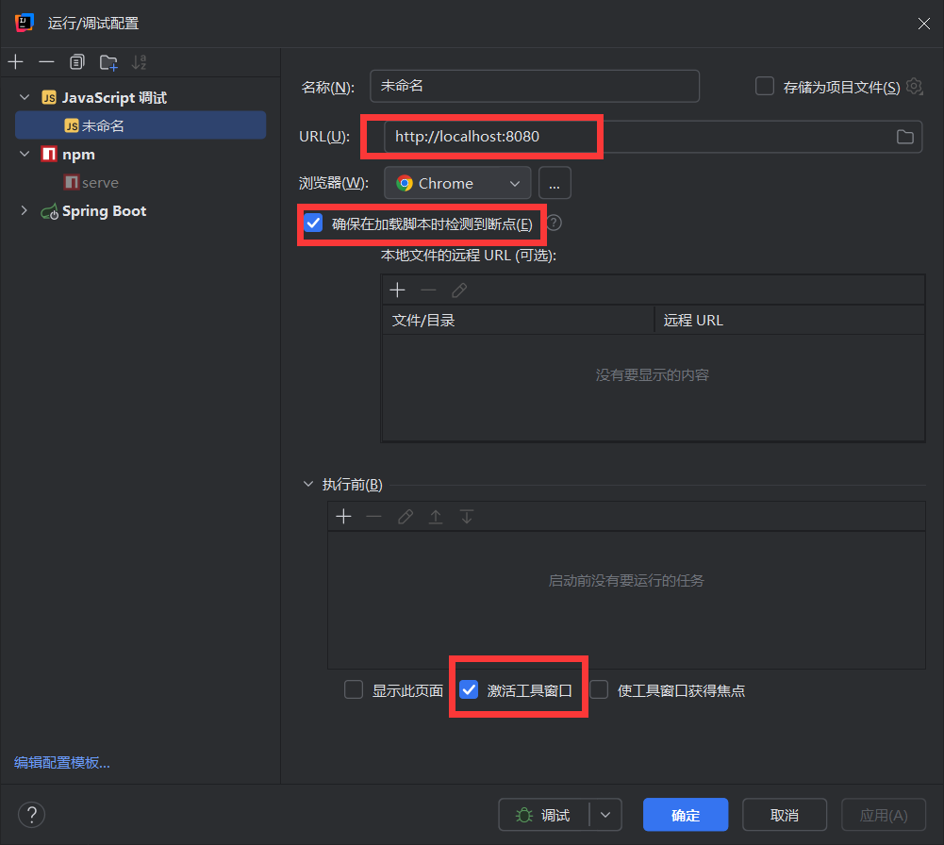Click the 应用 apply button
This screenshot has height=845, width=944.
[x=884, y=815]
